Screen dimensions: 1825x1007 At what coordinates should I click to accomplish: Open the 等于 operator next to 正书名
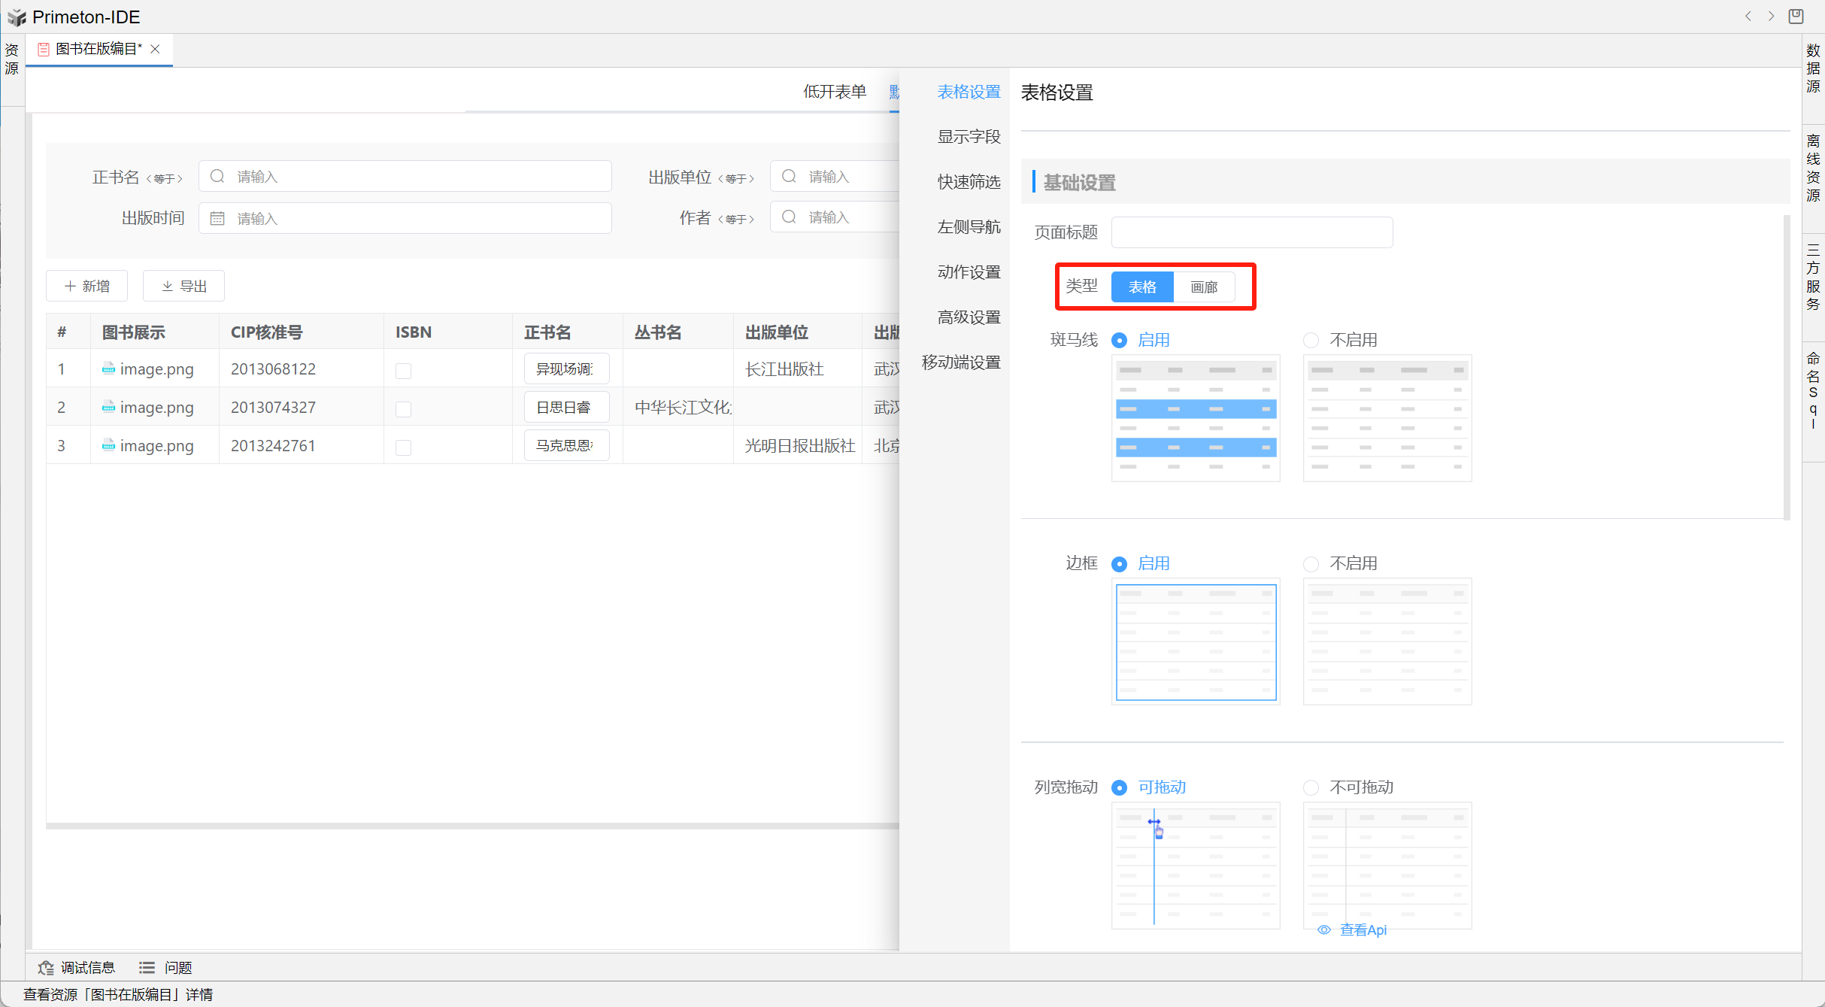(x=164, y=178)
